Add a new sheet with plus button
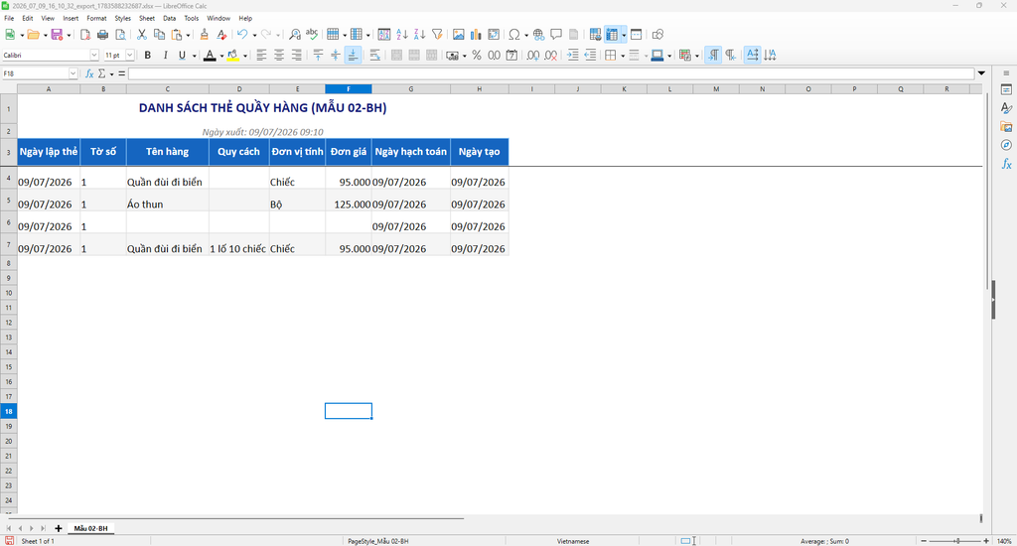This screenshot has width=1017, height=546. point(59,528)
